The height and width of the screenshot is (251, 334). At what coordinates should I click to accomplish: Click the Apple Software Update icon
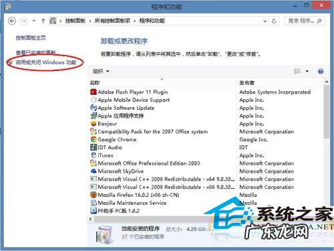coord(94,108)
